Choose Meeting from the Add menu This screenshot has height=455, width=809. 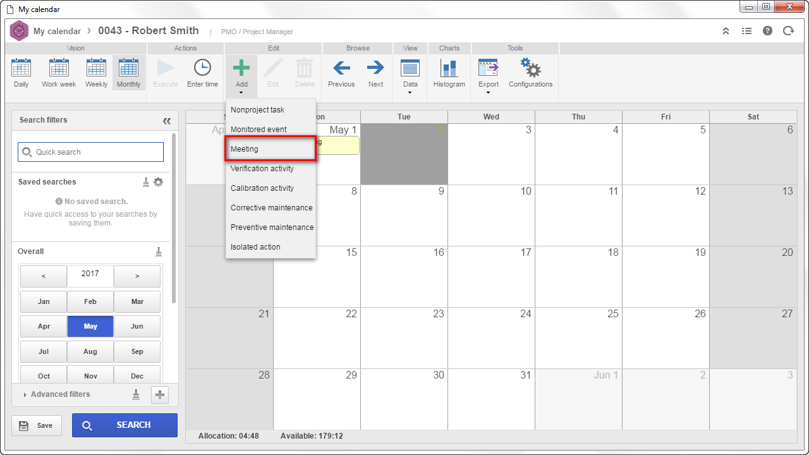pos(271,149)
